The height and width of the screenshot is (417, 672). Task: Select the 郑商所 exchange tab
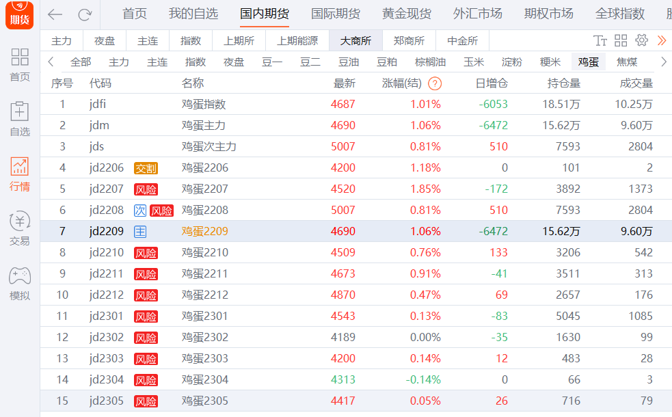click(409, 41)
